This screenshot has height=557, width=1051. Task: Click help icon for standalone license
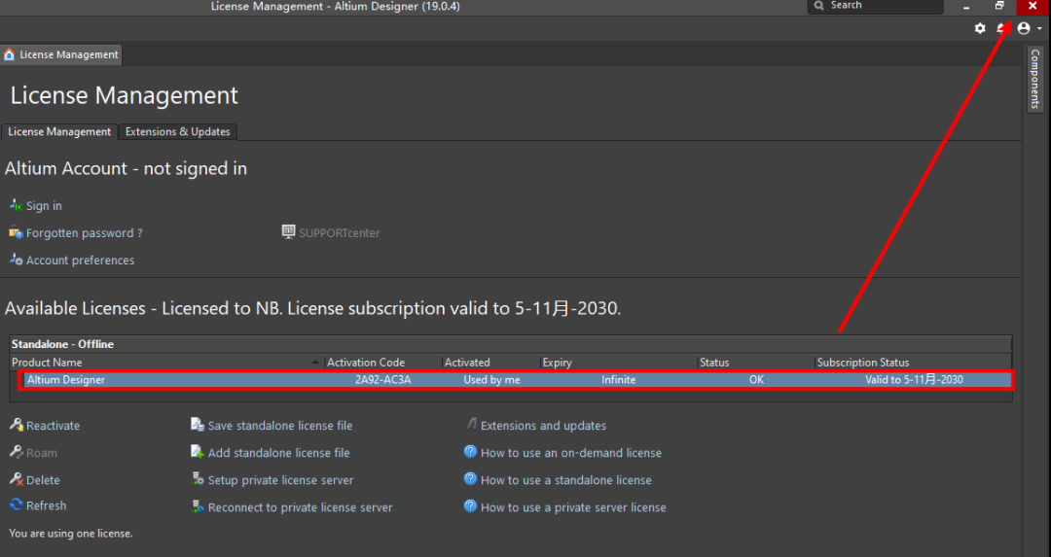pos(471,479)
